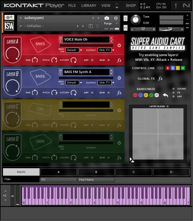This screenshot has height=221, width=193.
Task: Open the SHOP menu
Action: click(x=131, y=6)
